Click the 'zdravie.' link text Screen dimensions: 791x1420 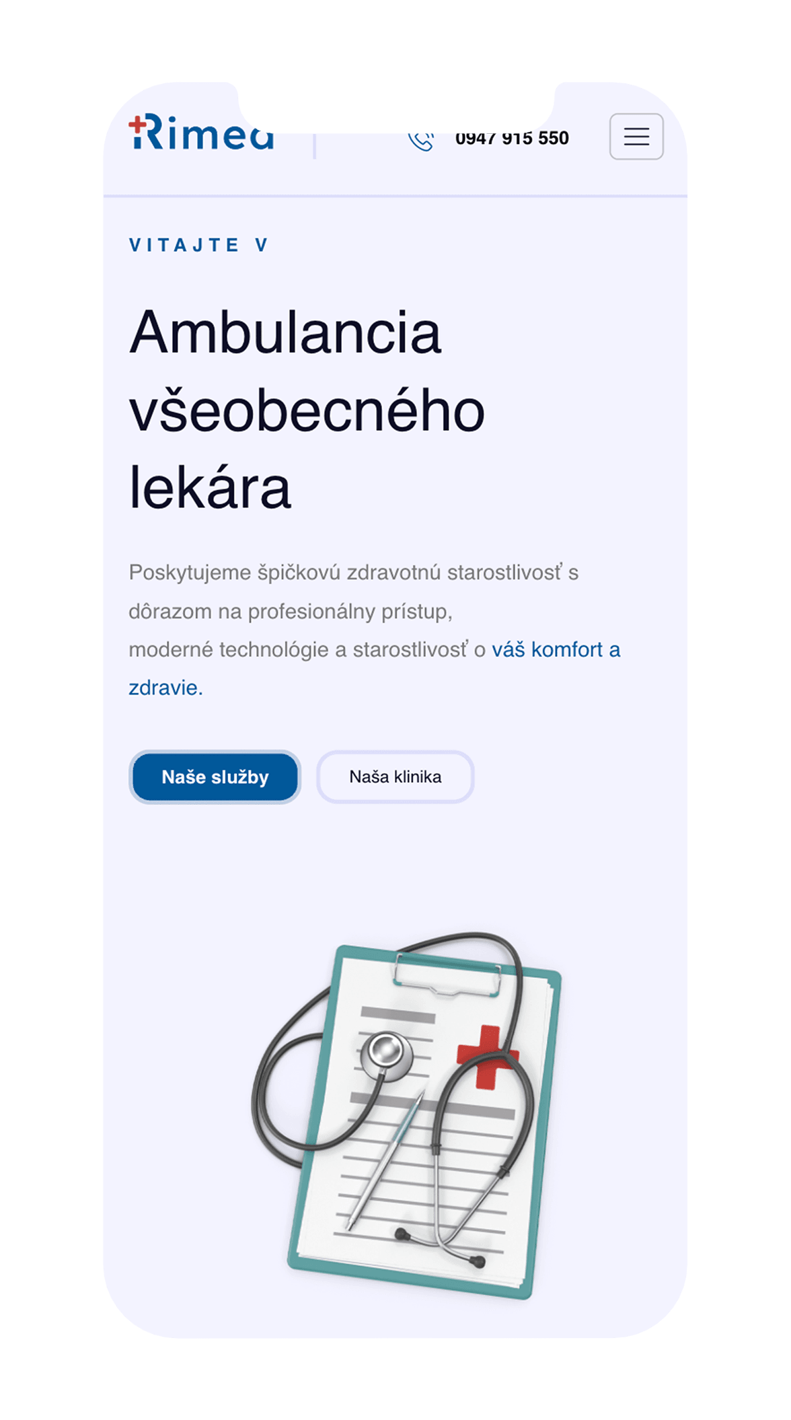pos(165,688)
